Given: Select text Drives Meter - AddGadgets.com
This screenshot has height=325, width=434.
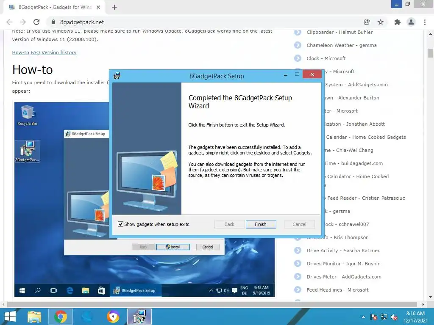Looking at the screenshot, I should point(344,277).
